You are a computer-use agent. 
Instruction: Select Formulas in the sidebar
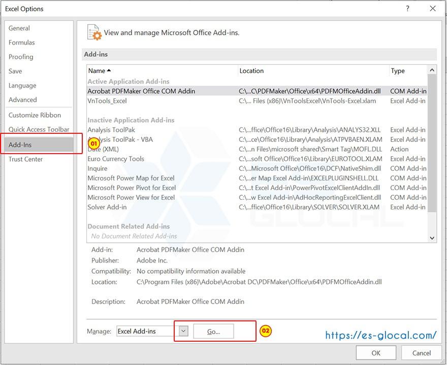coord(22,43)
